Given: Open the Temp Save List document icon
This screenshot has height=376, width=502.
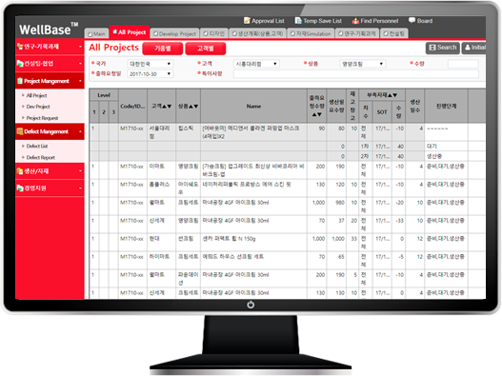Looking at the screenshot, I should 298,21.
